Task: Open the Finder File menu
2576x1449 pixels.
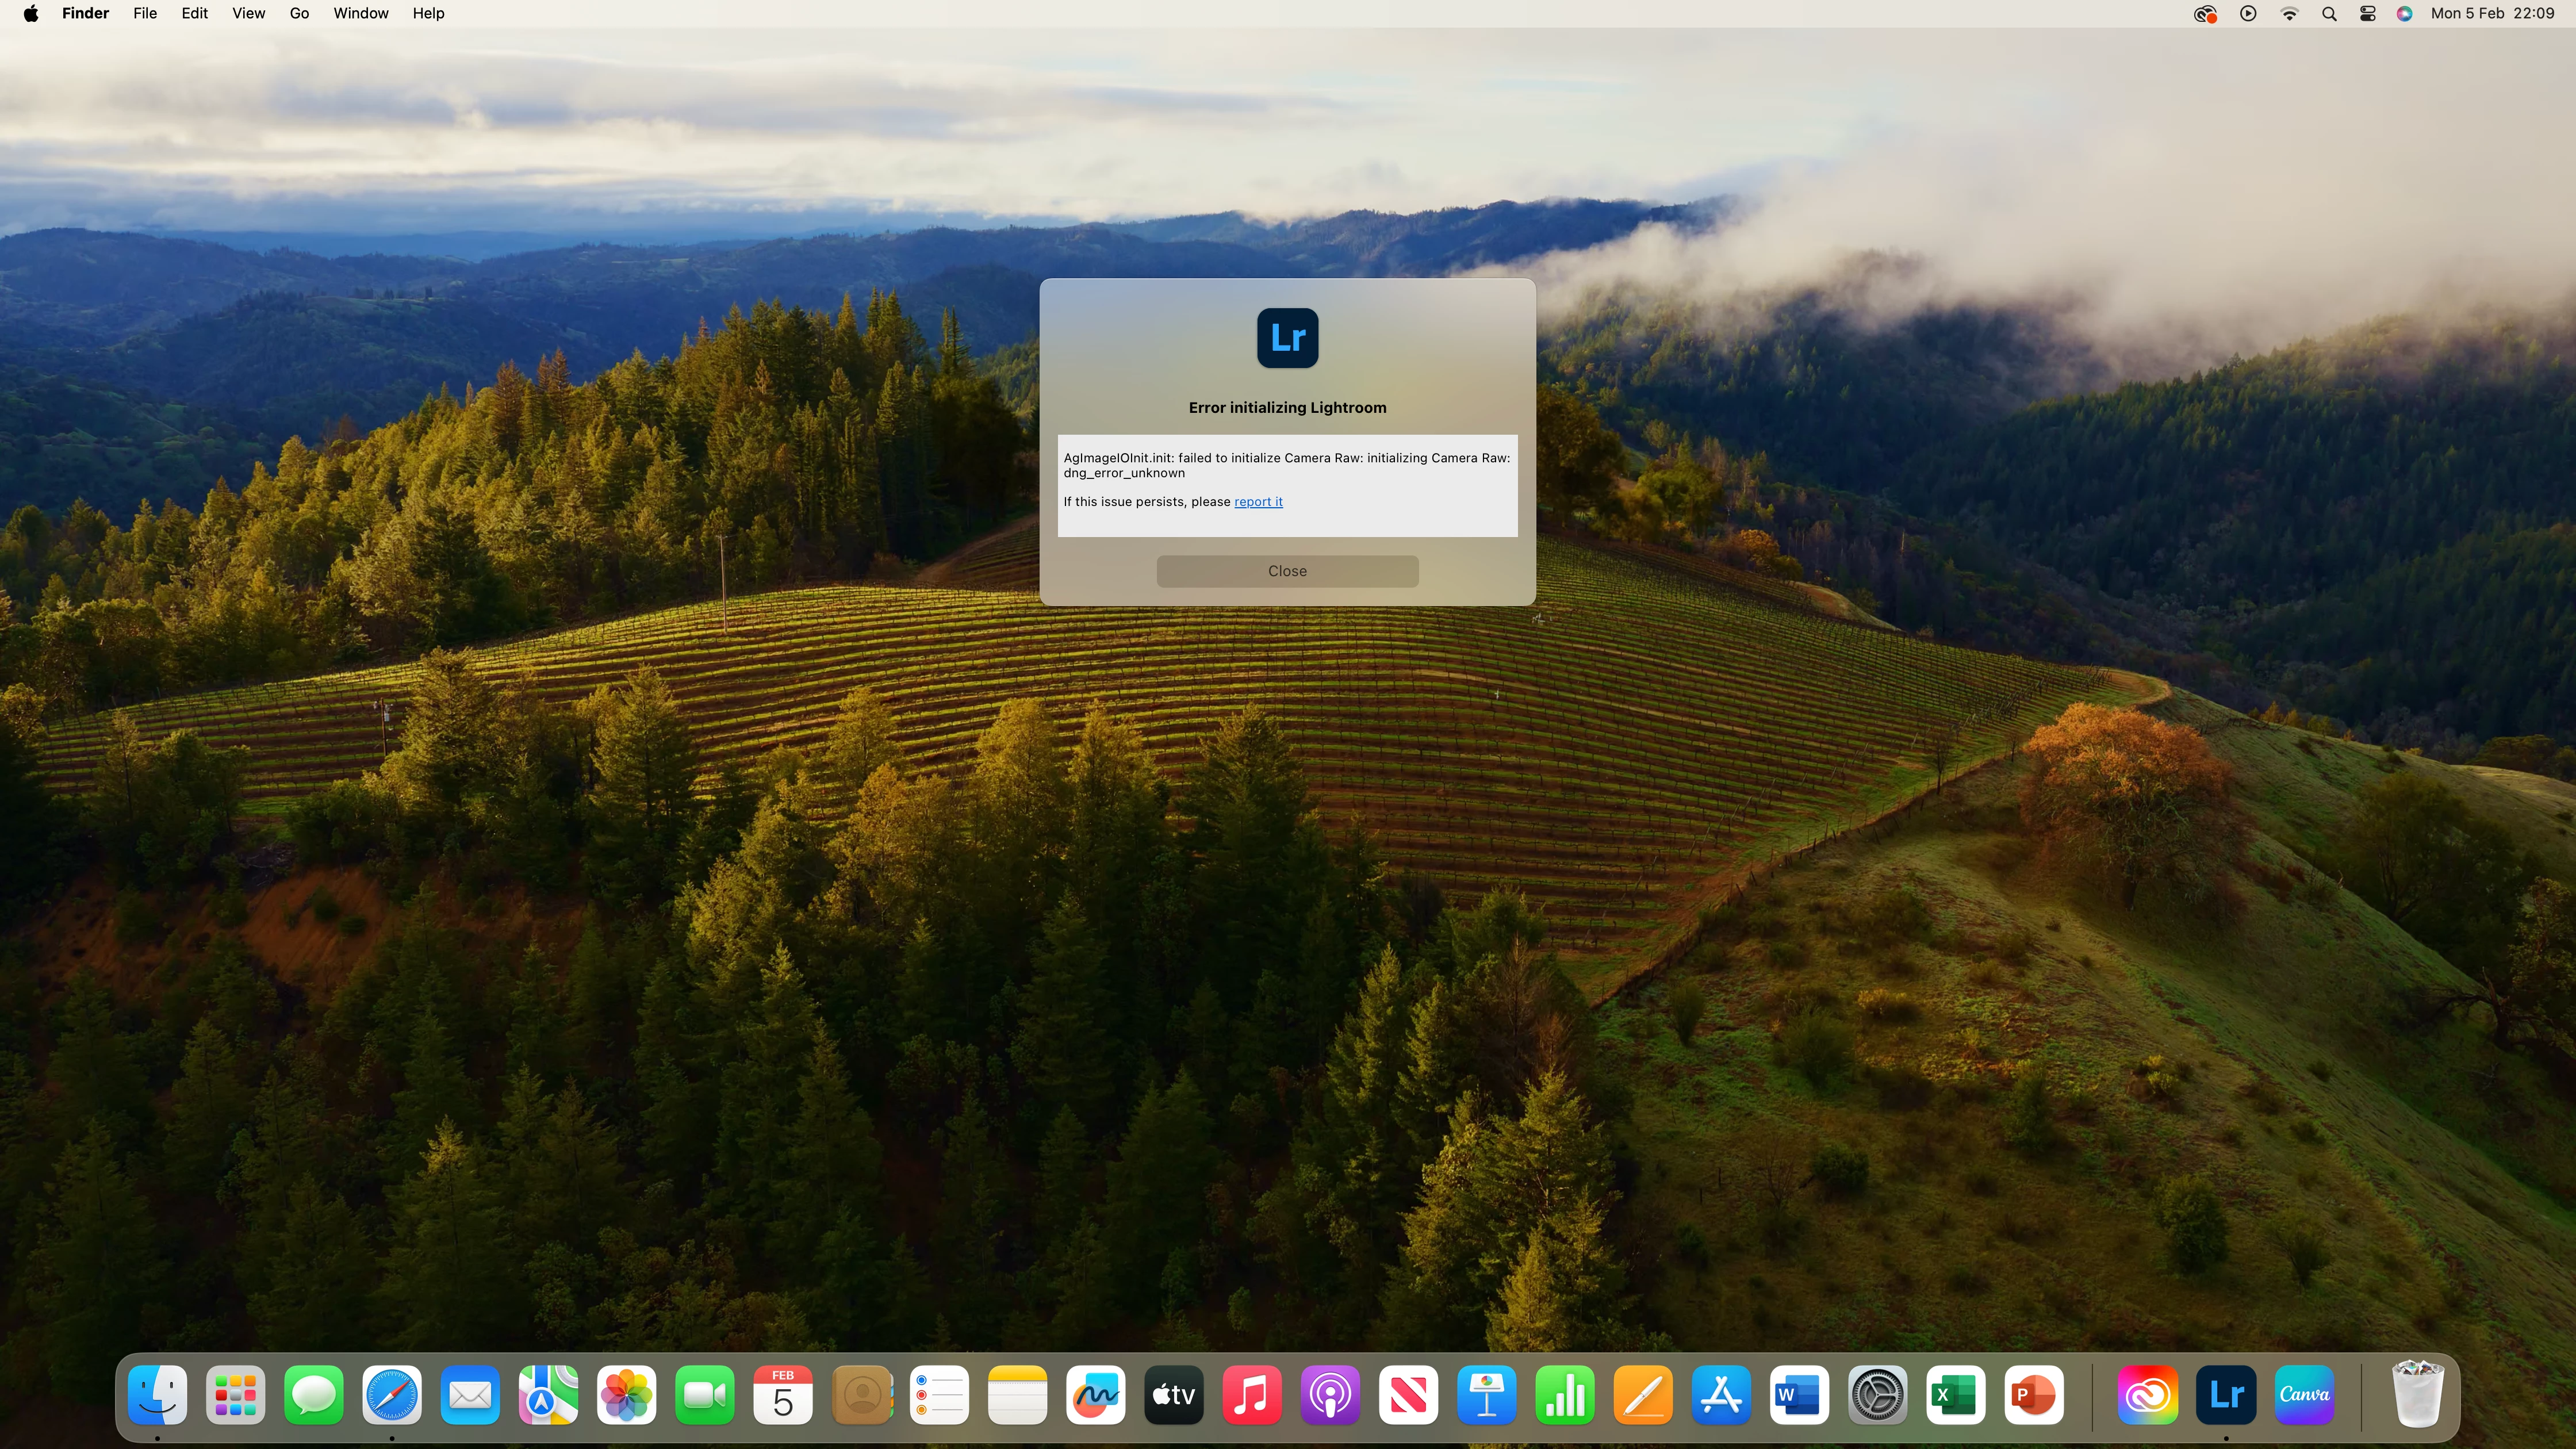Action: pos(145,13)
